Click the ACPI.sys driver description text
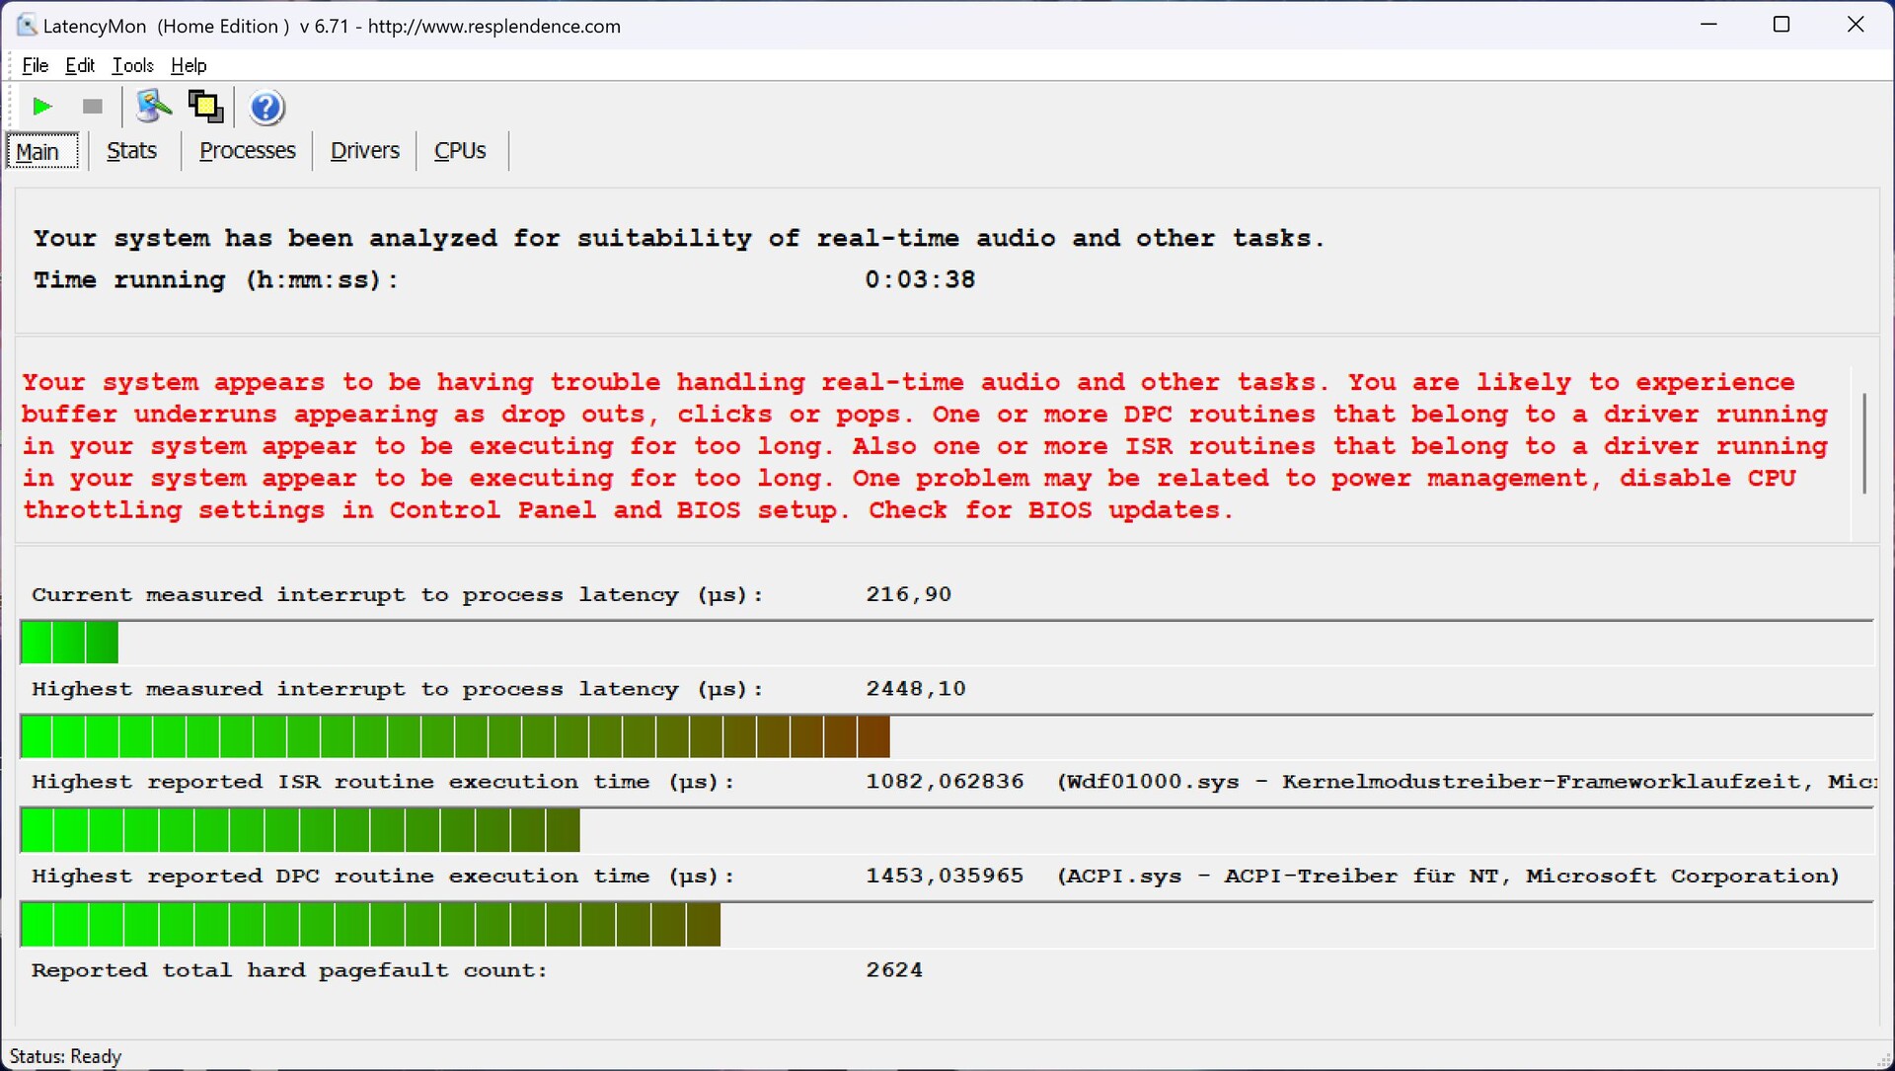1895x1071 pixels. point(1448,877)
